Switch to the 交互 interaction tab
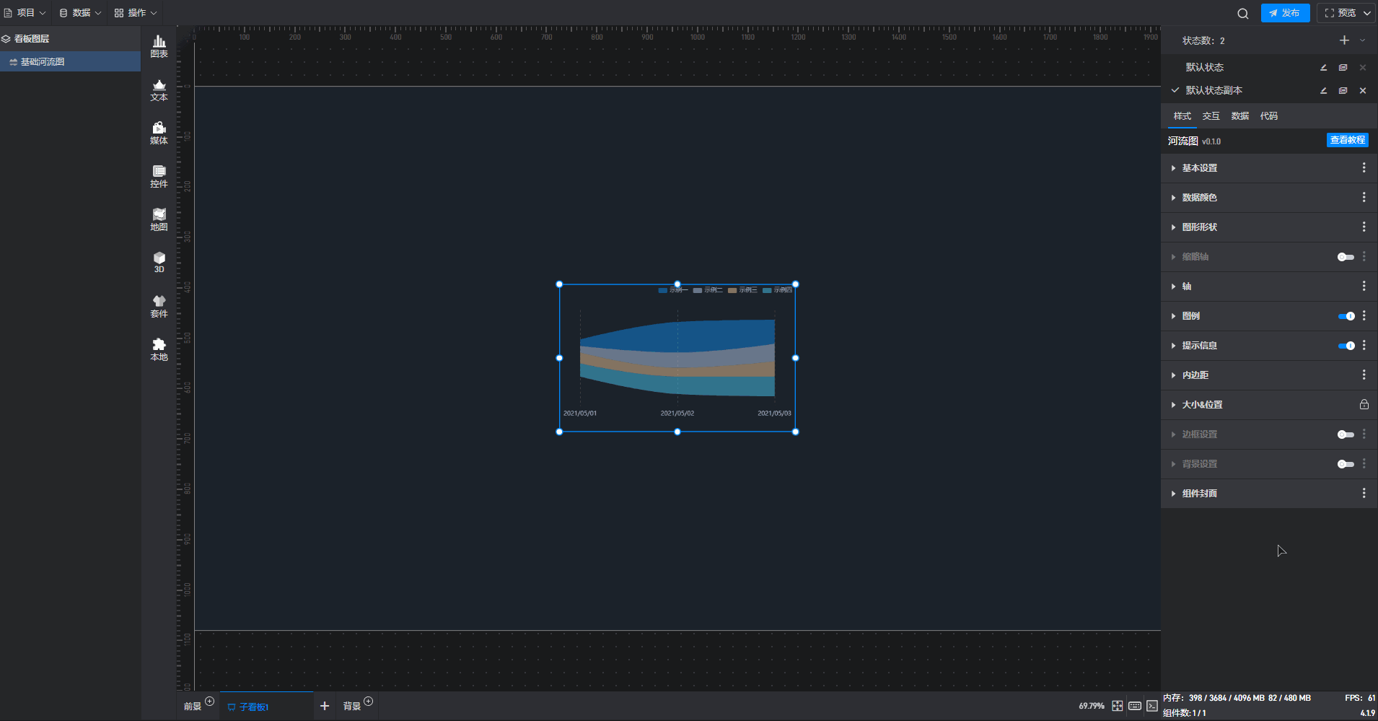Image resolution: width=1378 pixels, height=721 pixels. (x=1211, y=116)
